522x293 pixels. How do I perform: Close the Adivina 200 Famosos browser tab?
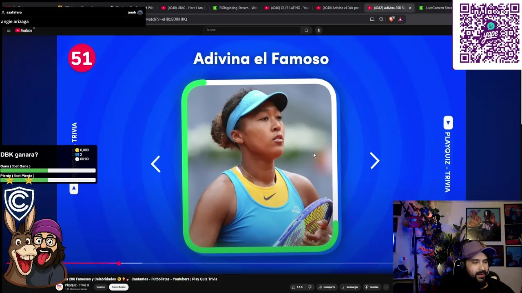[x=410, y=8]
